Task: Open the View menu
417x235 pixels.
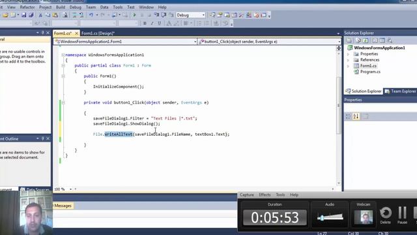Action: (11, 7)
